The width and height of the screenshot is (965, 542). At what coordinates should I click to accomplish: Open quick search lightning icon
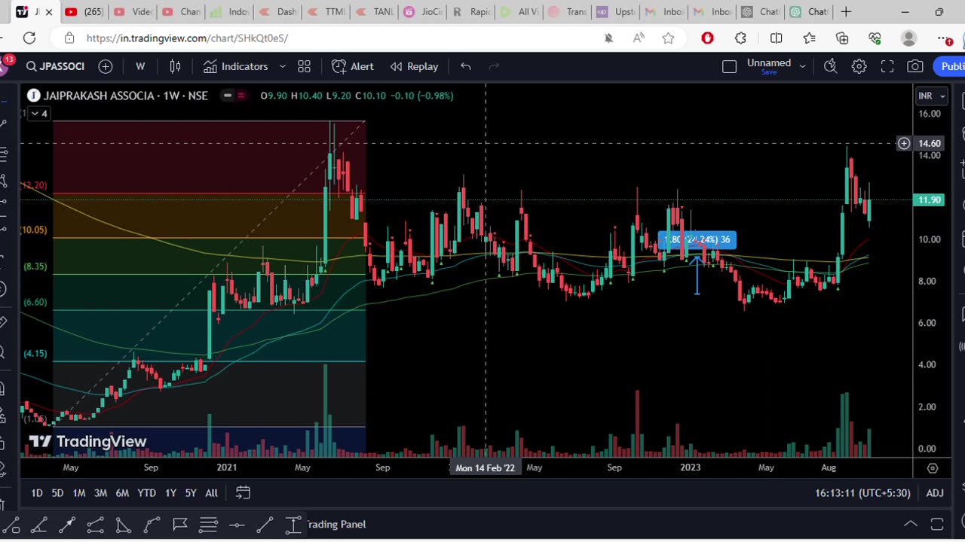point(830,66)
